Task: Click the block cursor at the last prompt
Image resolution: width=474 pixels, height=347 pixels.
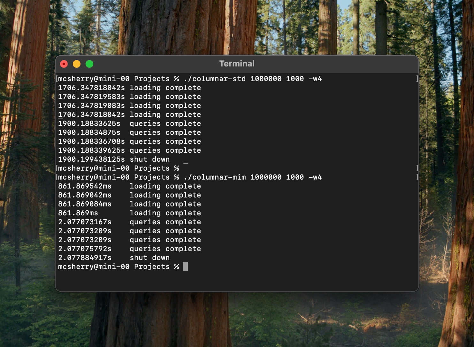Action: coord(186,267)
